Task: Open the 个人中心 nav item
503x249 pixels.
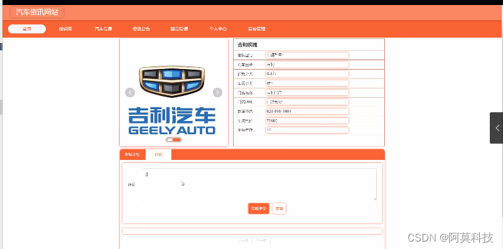Action: [x=218, y=29]
